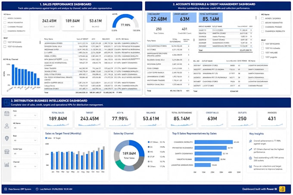Click the icon in Distribution Business Intelligence header

(7, 102)
